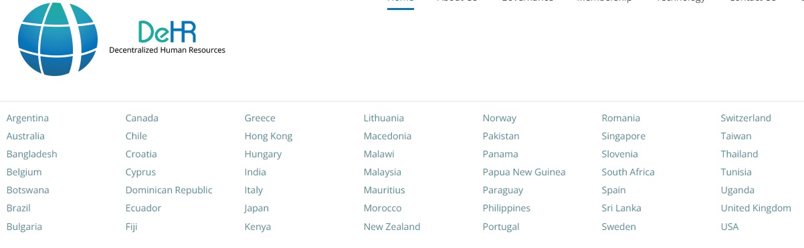Go to the Norway page
804x248 pixels.
pyautogui.click(x=499, y=118)
